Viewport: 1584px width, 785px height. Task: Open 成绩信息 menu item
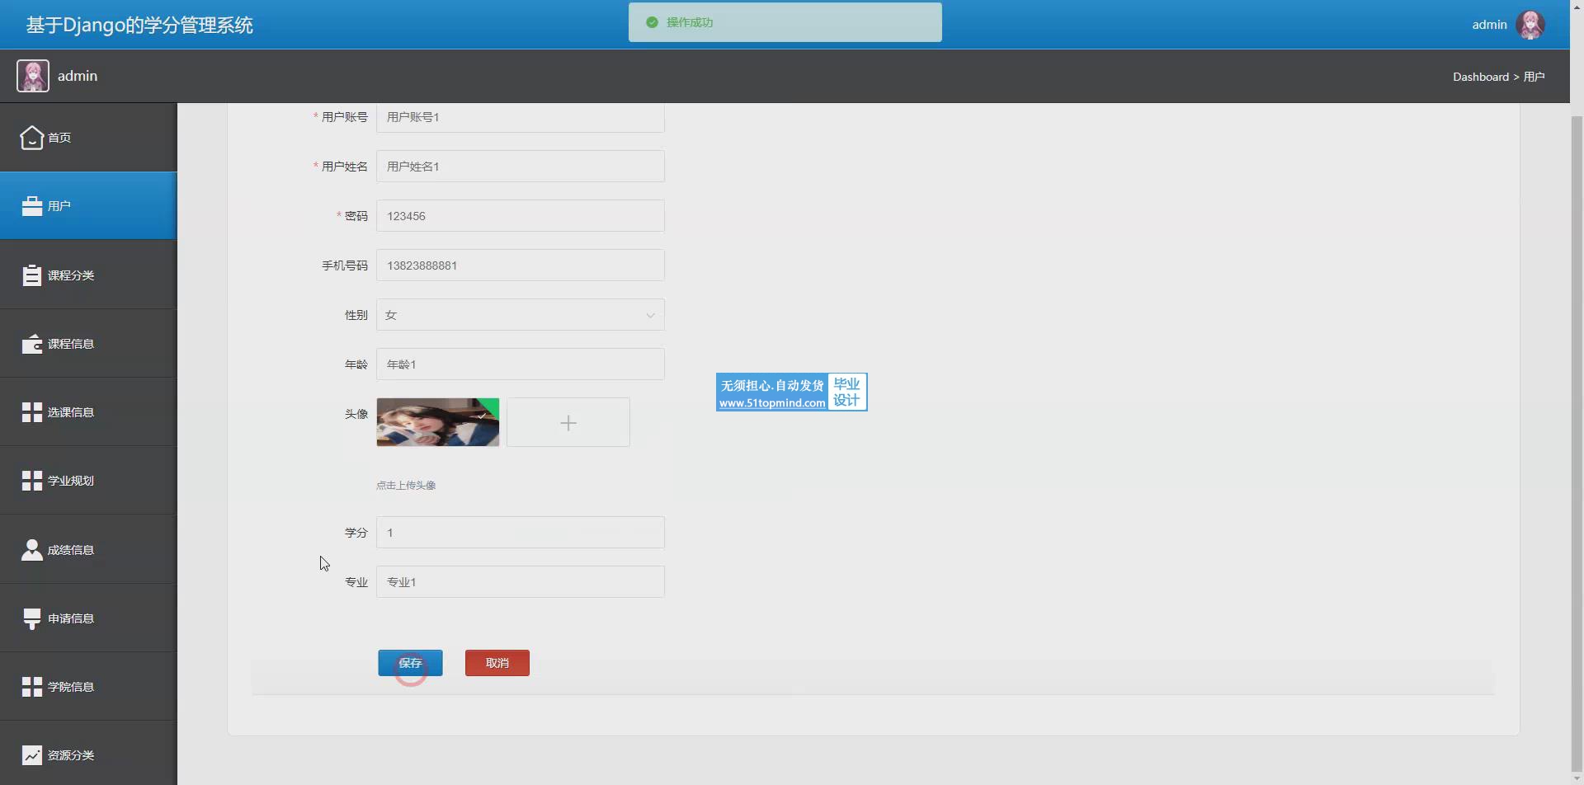(88, 550)
